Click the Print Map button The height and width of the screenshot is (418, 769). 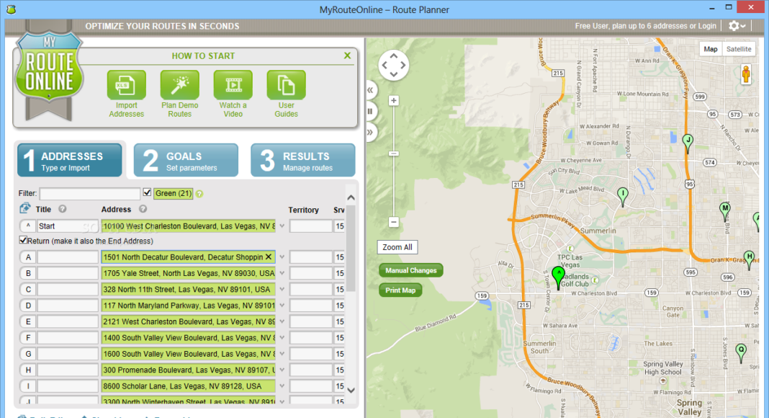[400, 290]
